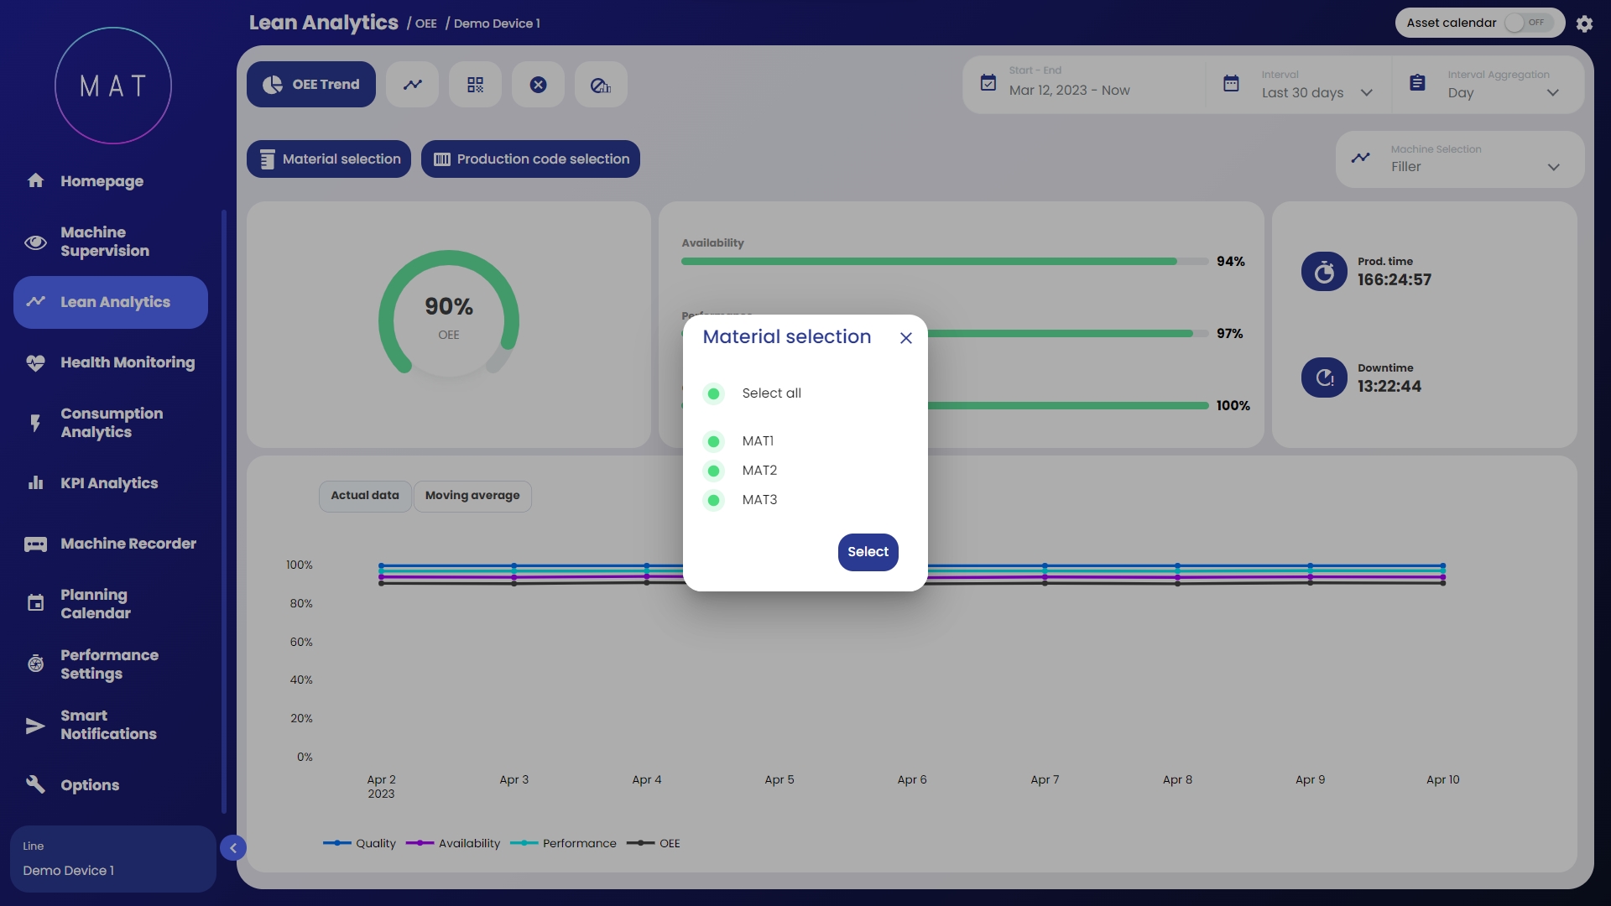Open Machine Supervision eye icon
The height and width of the screenshot is (906, 1611).
tap(35, 242)
